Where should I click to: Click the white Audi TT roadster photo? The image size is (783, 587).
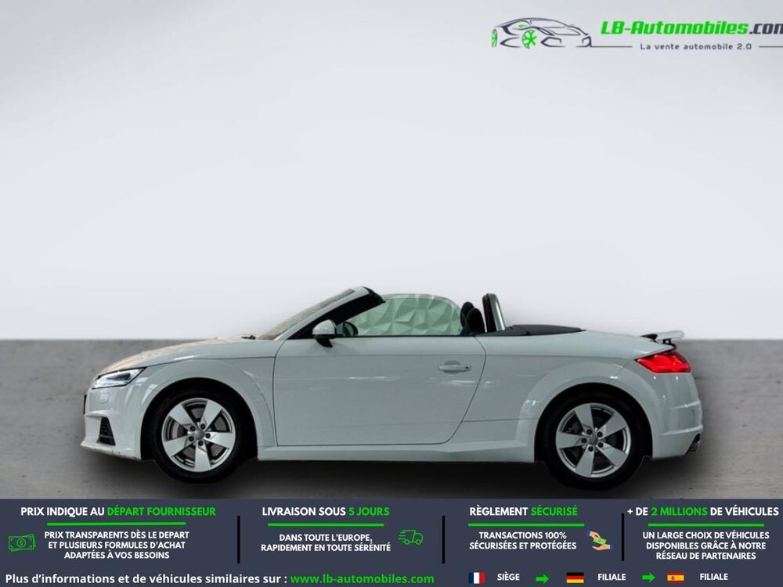[391, 387]
